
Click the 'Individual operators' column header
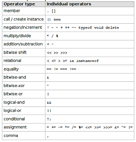[x=69, y=4]
